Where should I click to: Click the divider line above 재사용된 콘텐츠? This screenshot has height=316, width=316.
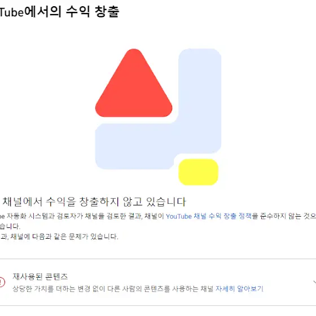point(158,259)
